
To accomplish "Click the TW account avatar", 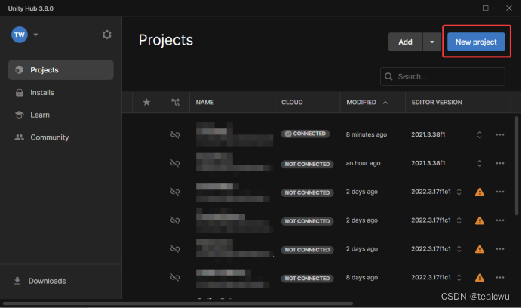I will [x=20, y=35].
